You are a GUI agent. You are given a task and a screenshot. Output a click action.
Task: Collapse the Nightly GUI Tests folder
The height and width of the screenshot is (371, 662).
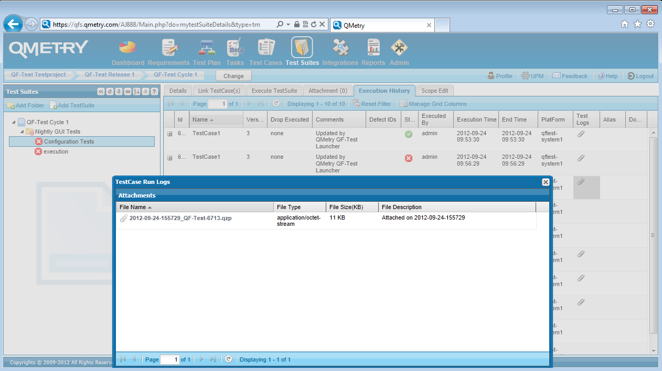pos(22,132)
